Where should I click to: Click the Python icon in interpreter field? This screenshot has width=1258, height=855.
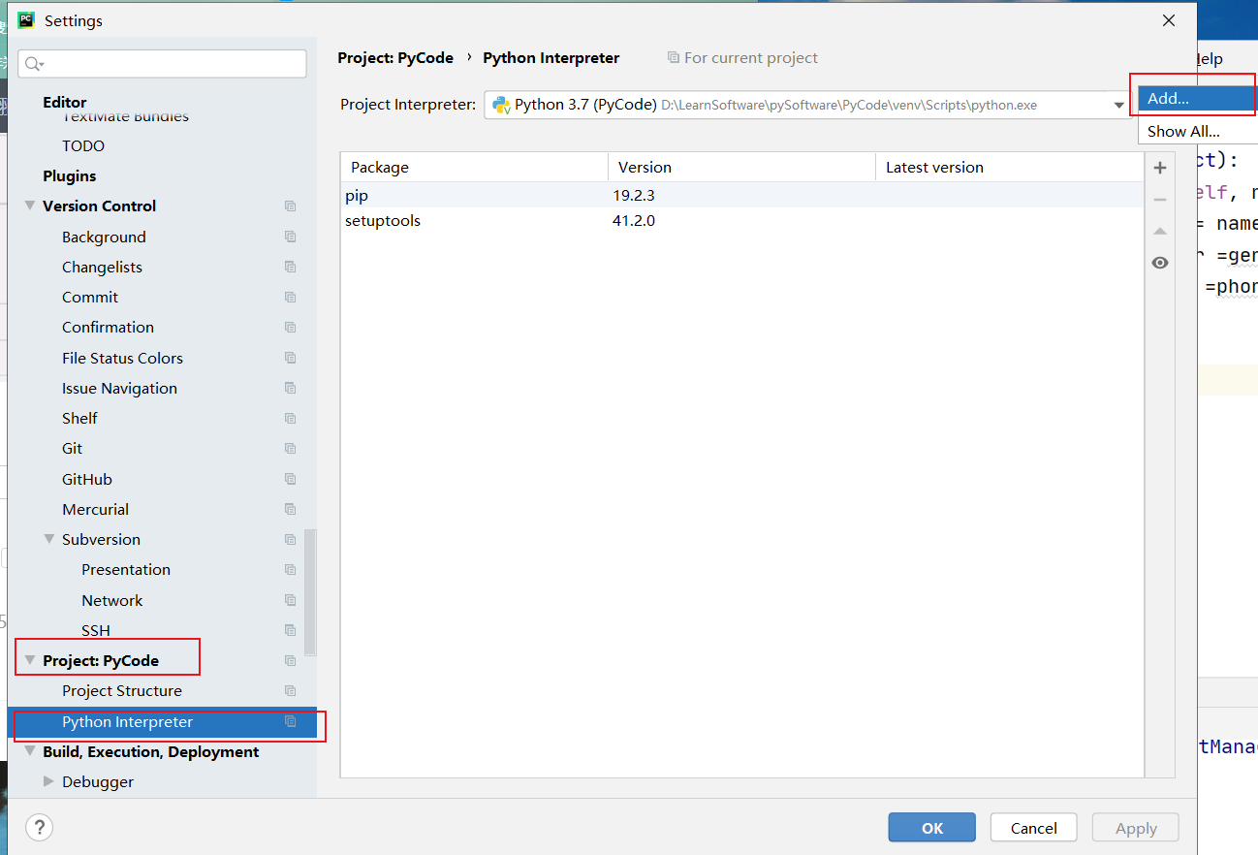click(x=501, y=105)
